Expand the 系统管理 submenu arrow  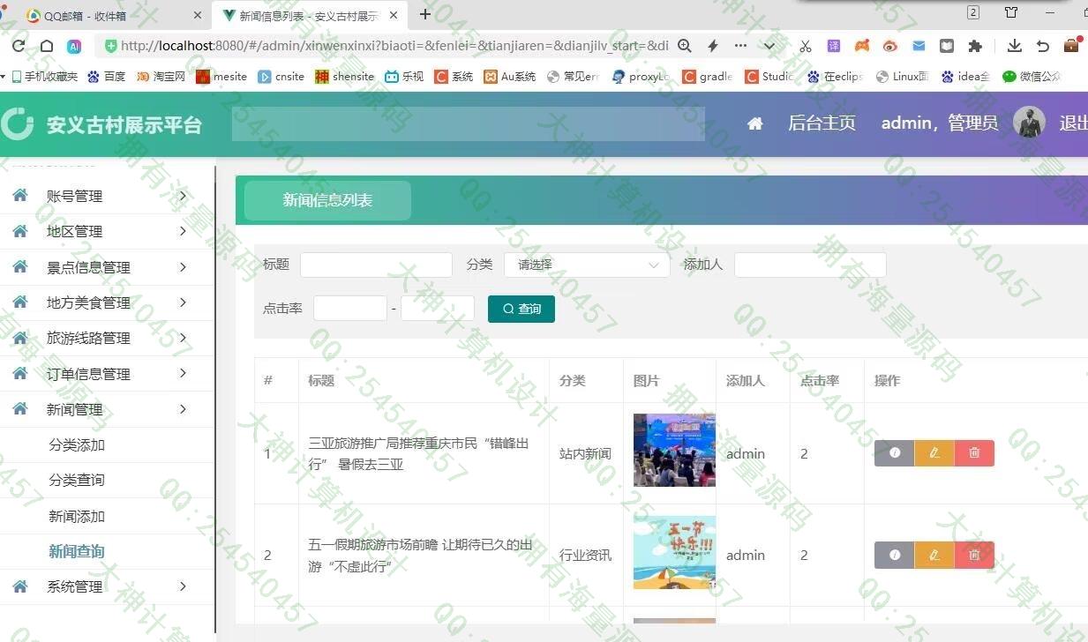(183, 586)
